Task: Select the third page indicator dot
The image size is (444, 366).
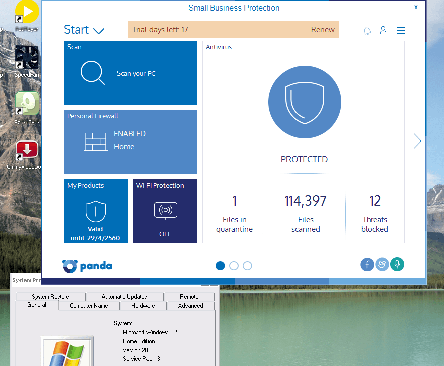Action: 247,266
